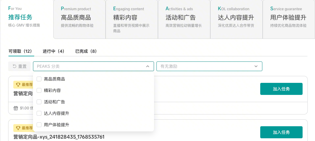315x141 pixels.
Task: Check the 高品质商品 checkbox
Action: pyautogui.click(x=39, y=79)
